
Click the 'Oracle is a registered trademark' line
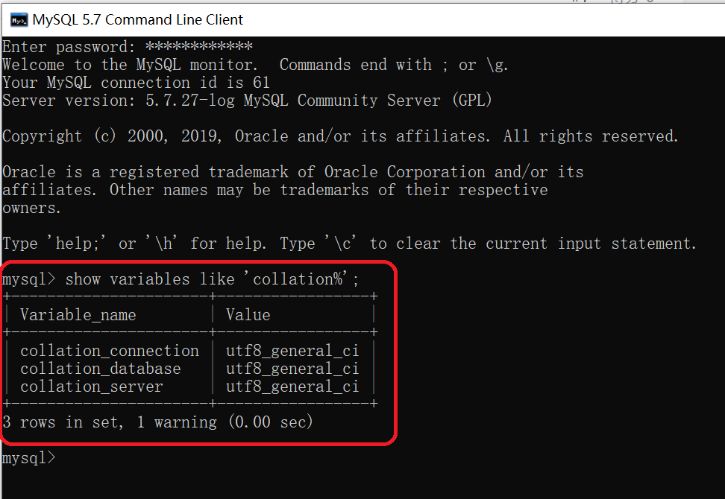292,172
